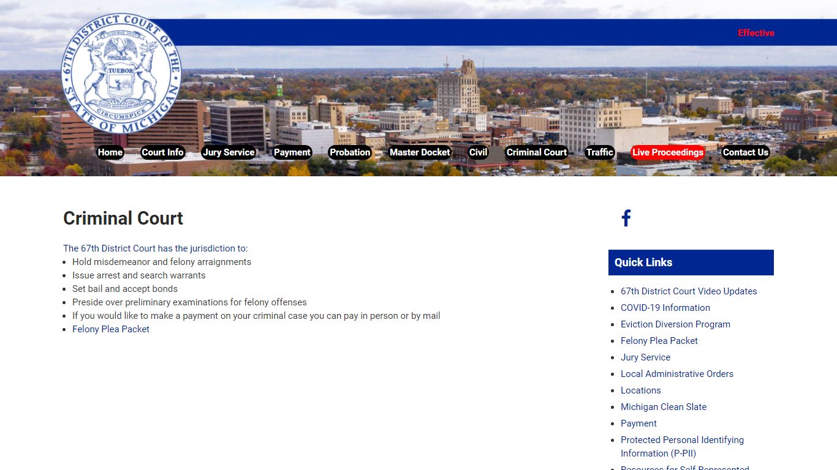This screenshot has height=470, width=837.
Task: Open Felony Plea Packet link in main content
Action: click(x=111, y=329)
